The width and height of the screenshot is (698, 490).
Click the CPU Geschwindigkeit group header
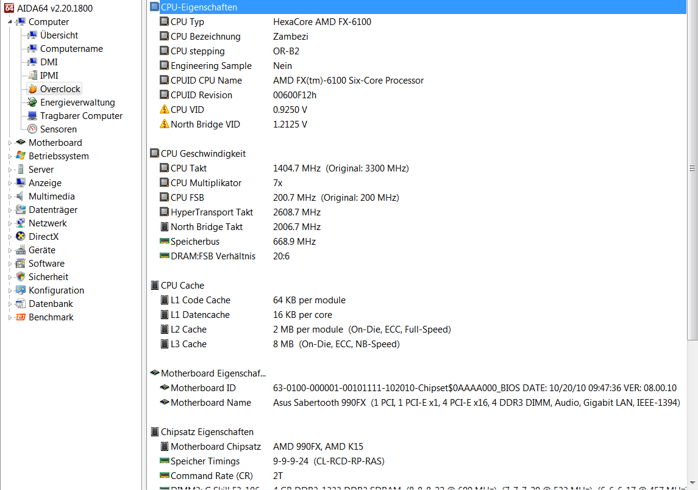pos(203,154)
